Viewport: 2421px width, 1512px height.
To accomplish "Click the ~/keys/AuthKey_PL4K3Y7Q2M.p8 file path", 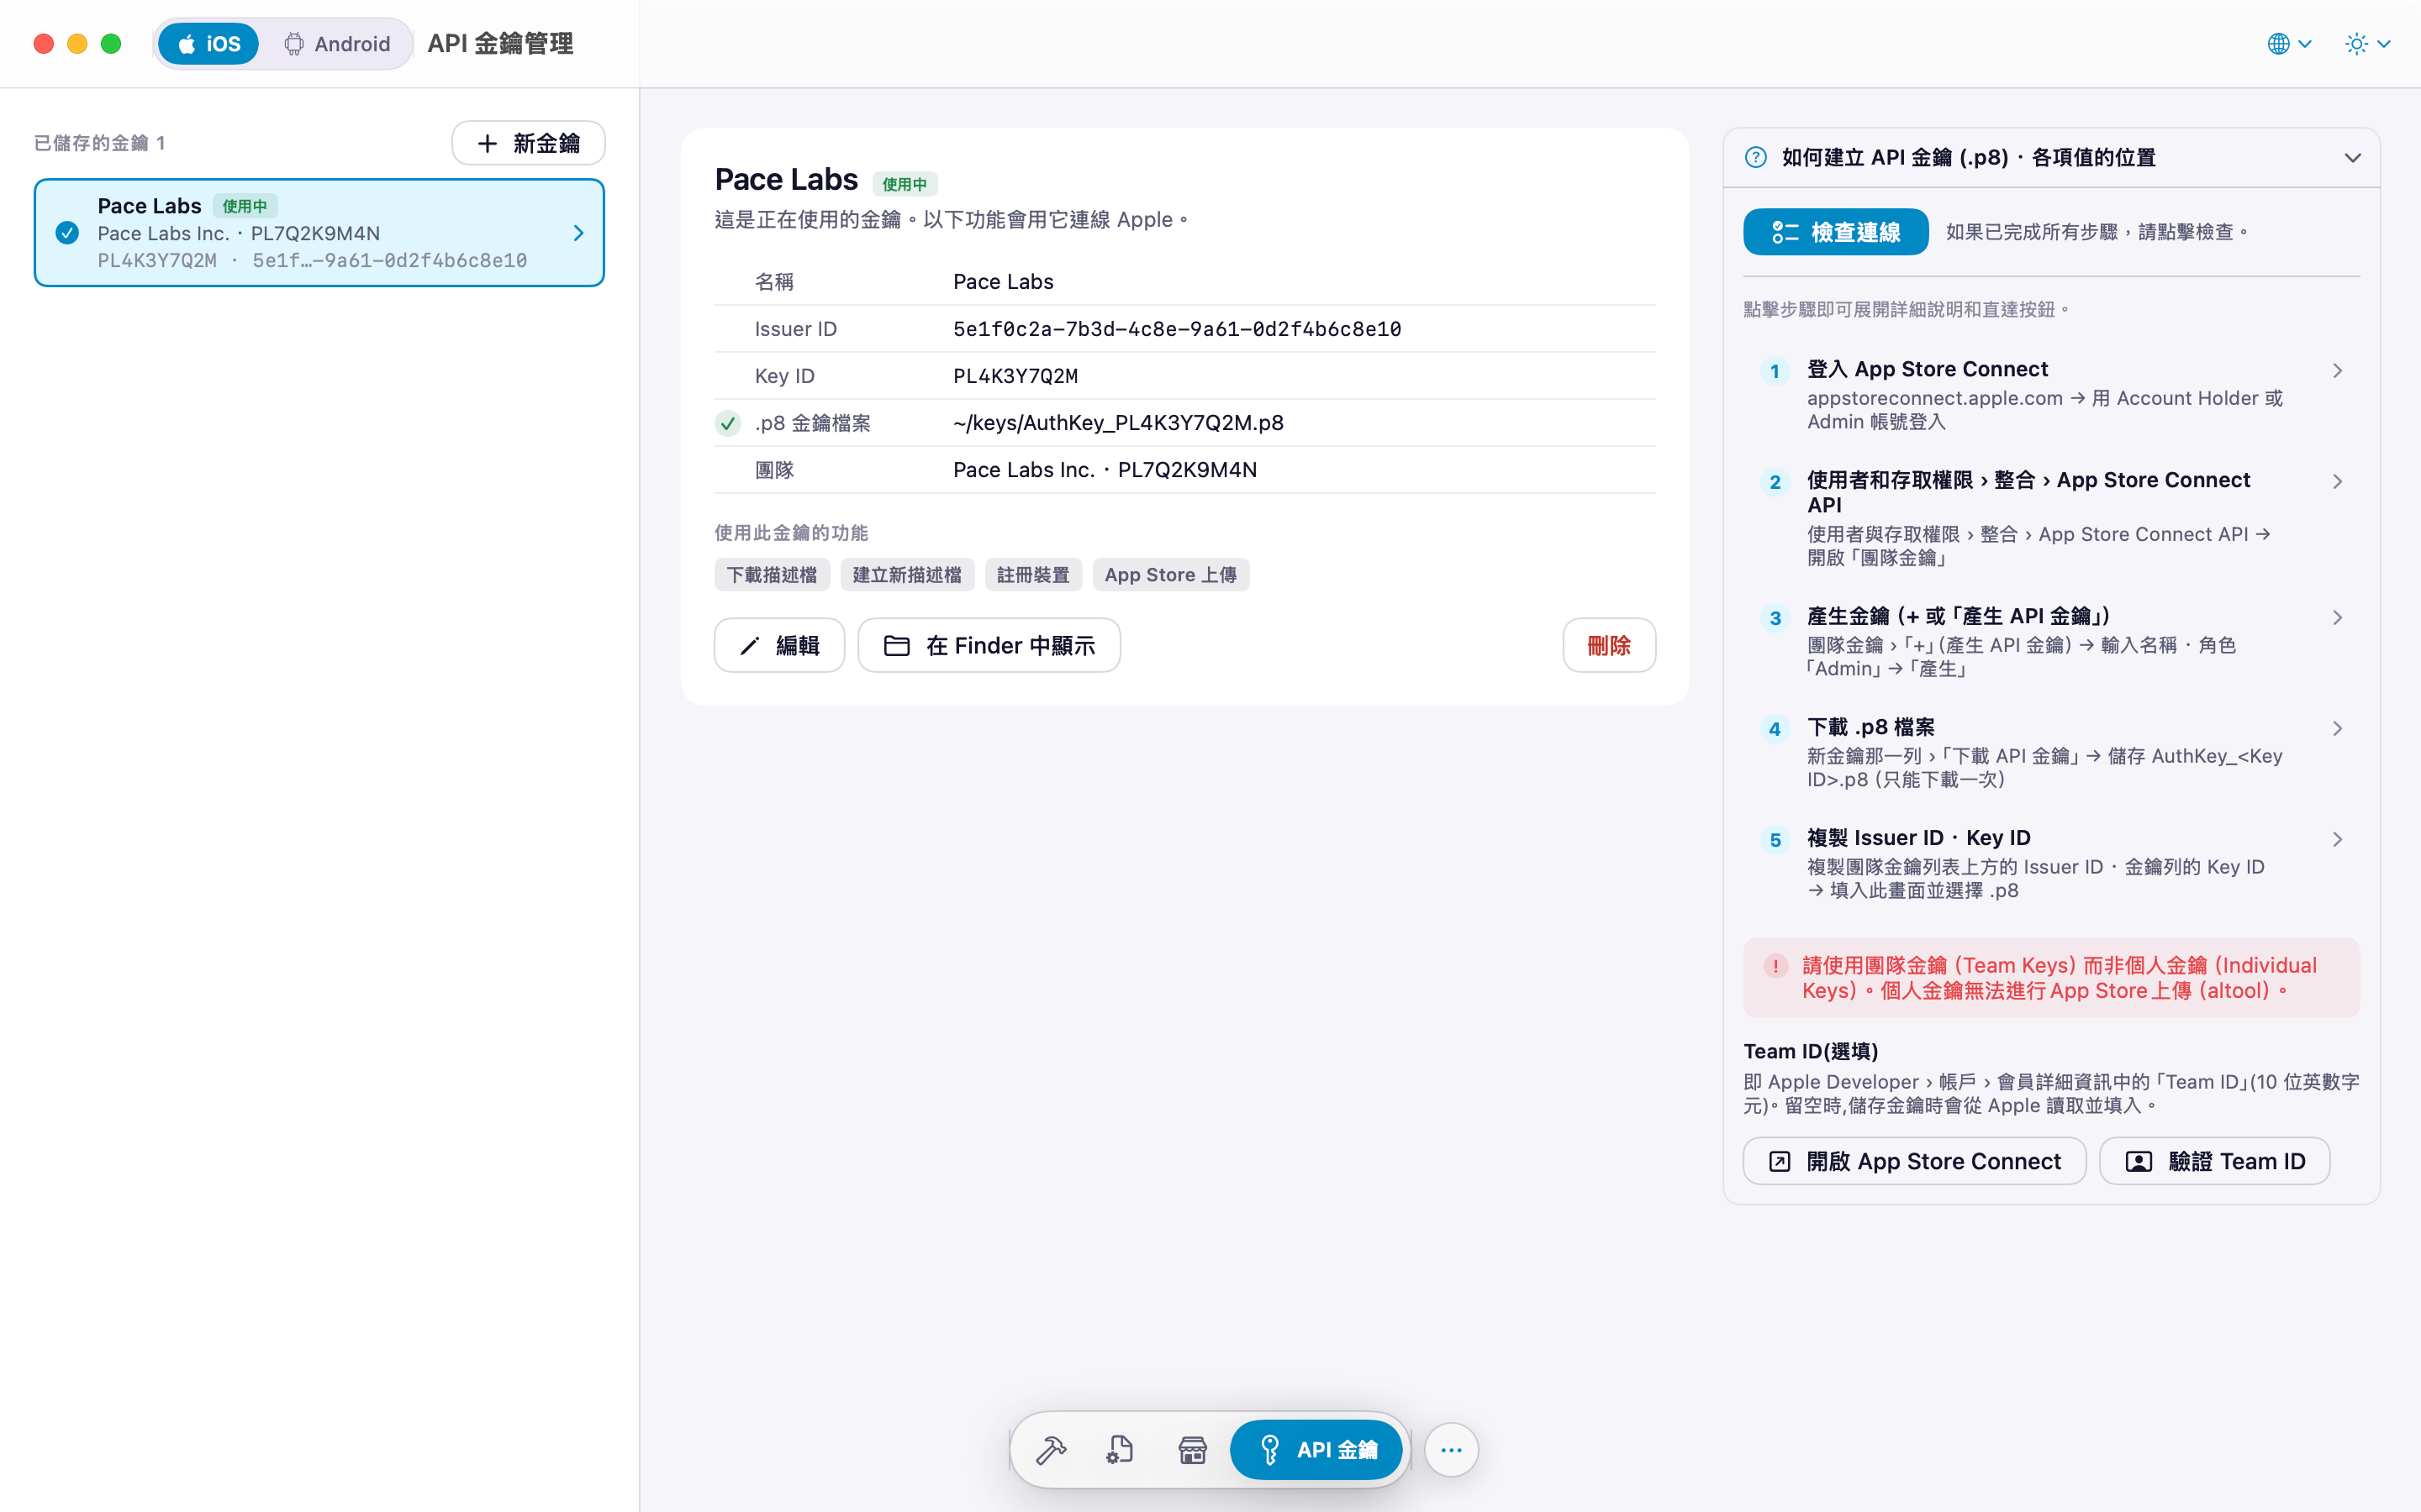I will (1119, 423).
